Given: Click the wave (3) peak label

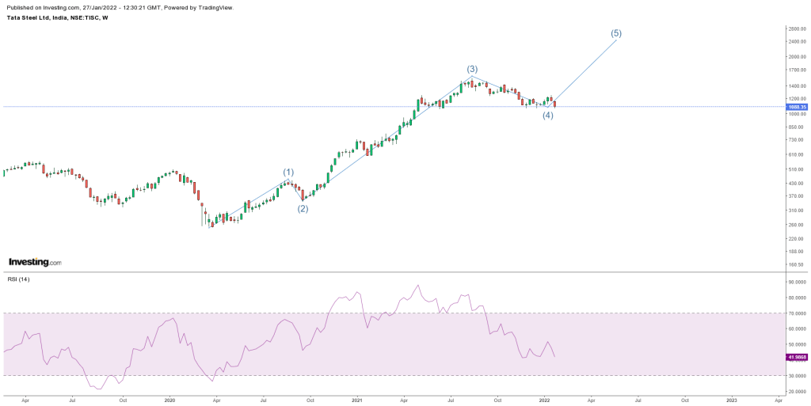Looking at the screenshot, I should [472, 69].
